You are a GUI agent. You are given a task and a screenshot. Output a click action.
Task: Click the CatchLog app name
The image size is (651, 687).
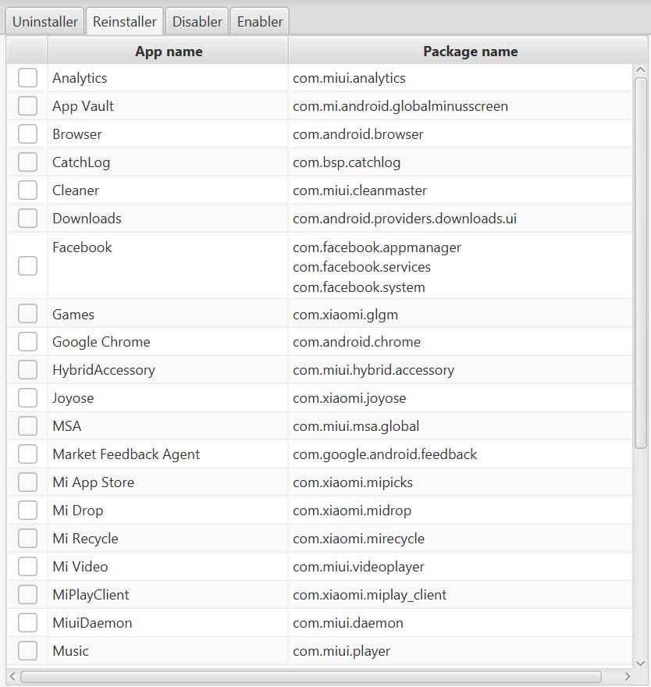click(81, 162)
